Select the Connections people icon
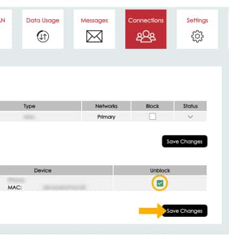The height and width of the screenshot is (241, 229). pos(146,36)
